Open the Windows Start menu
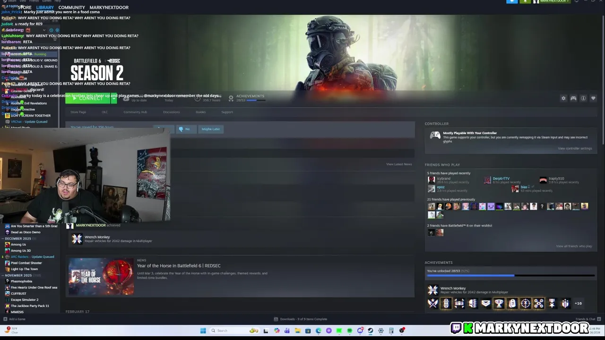This screenshot has width=605, height=340. [x=203, y=331]
